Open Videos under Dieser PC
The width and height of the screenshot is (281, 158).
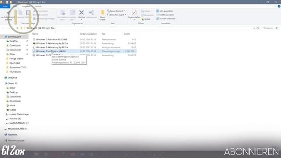point(13,110)
